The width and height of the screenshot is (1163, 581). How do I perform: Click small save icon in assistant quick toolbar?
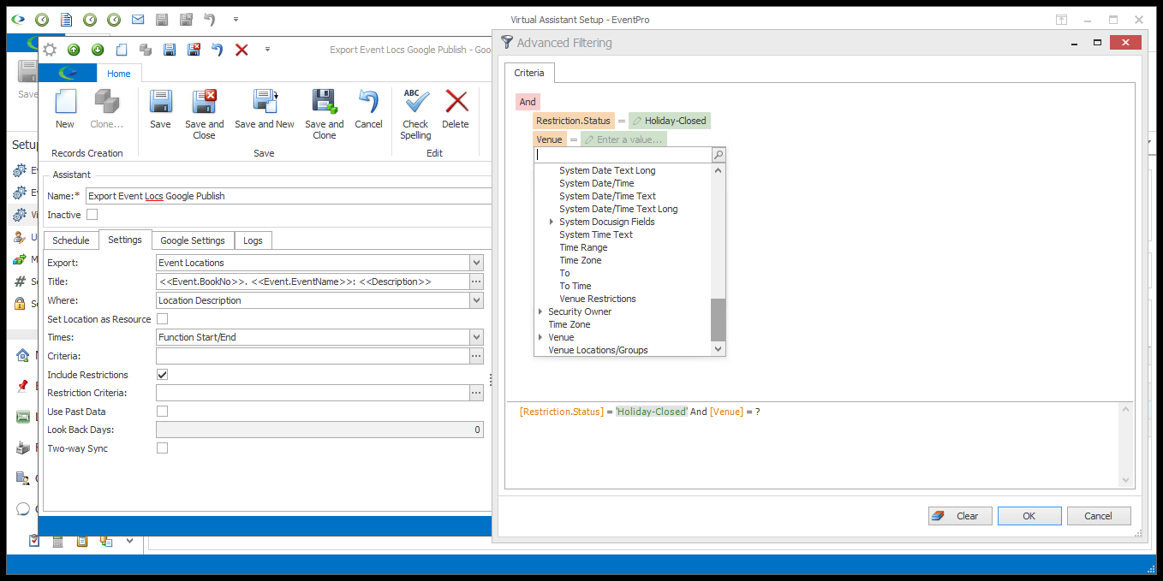click(x=170, y=50)
